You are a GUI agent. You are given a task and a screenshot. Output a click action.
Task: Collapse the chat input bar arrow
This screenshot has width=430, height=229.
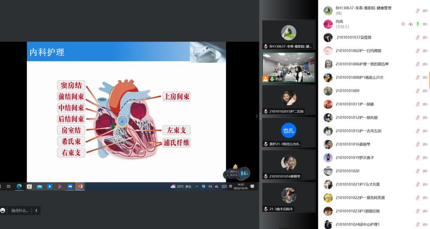pos(36,211)
